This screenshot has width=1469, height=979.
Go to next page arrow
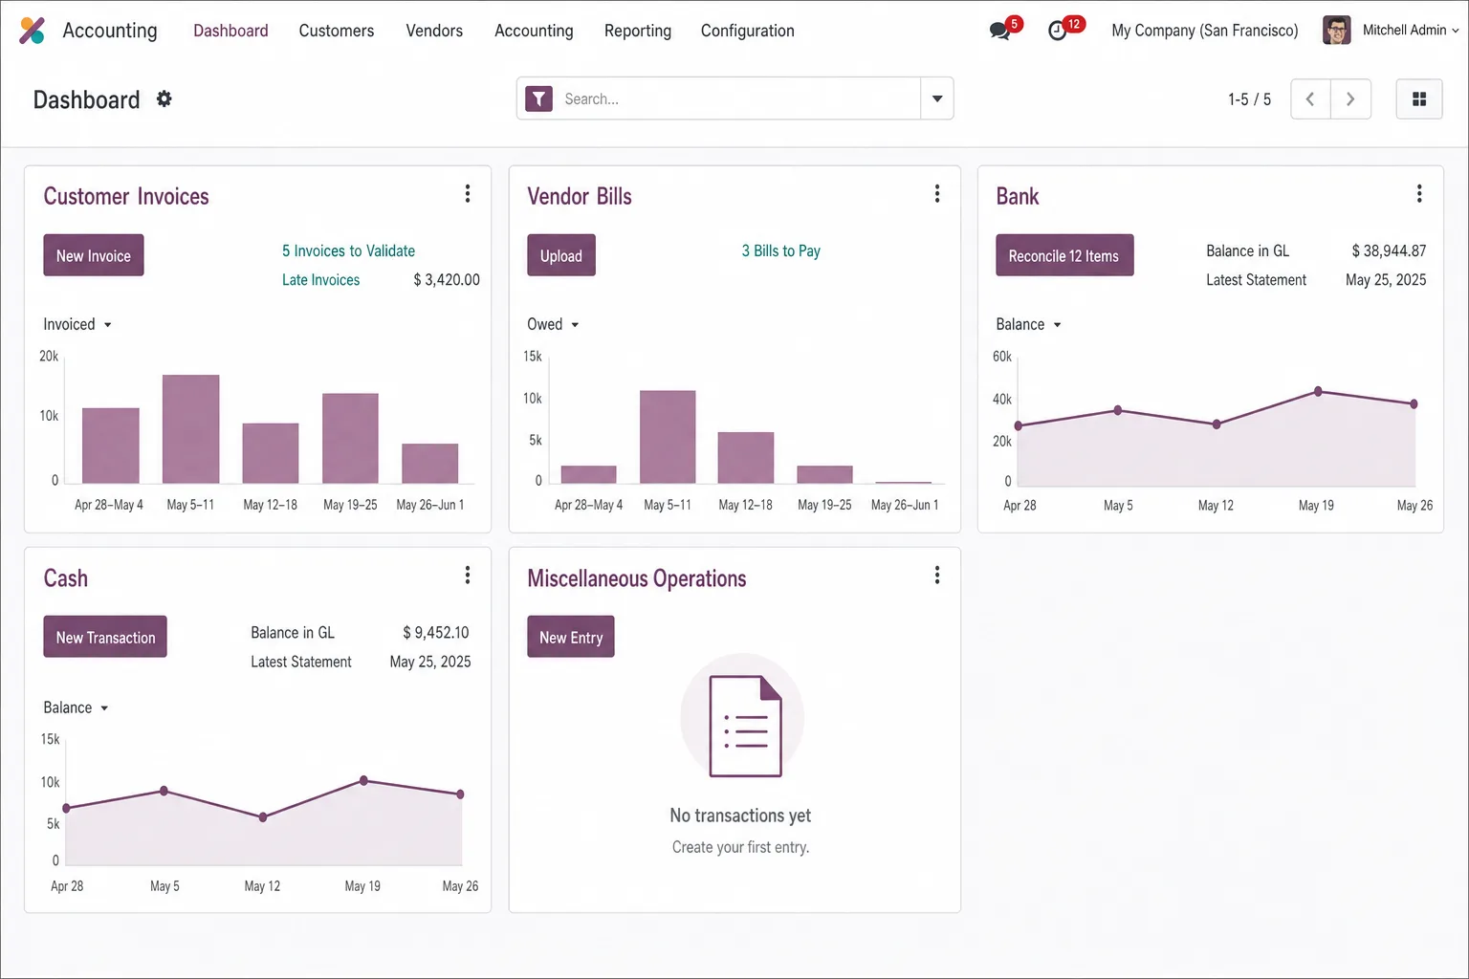pyautogui.click(x=1350, y=99)
